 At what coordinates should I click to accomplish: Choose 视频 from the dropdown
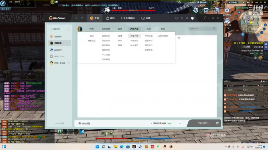[120, 41]
